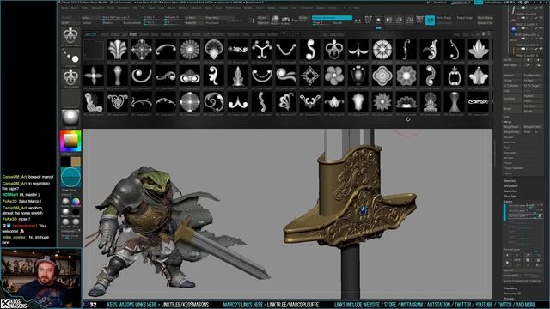Switch to the highlighted Brush tab in popup
Viewport: 550px width, 309px height.
point(133,34)
